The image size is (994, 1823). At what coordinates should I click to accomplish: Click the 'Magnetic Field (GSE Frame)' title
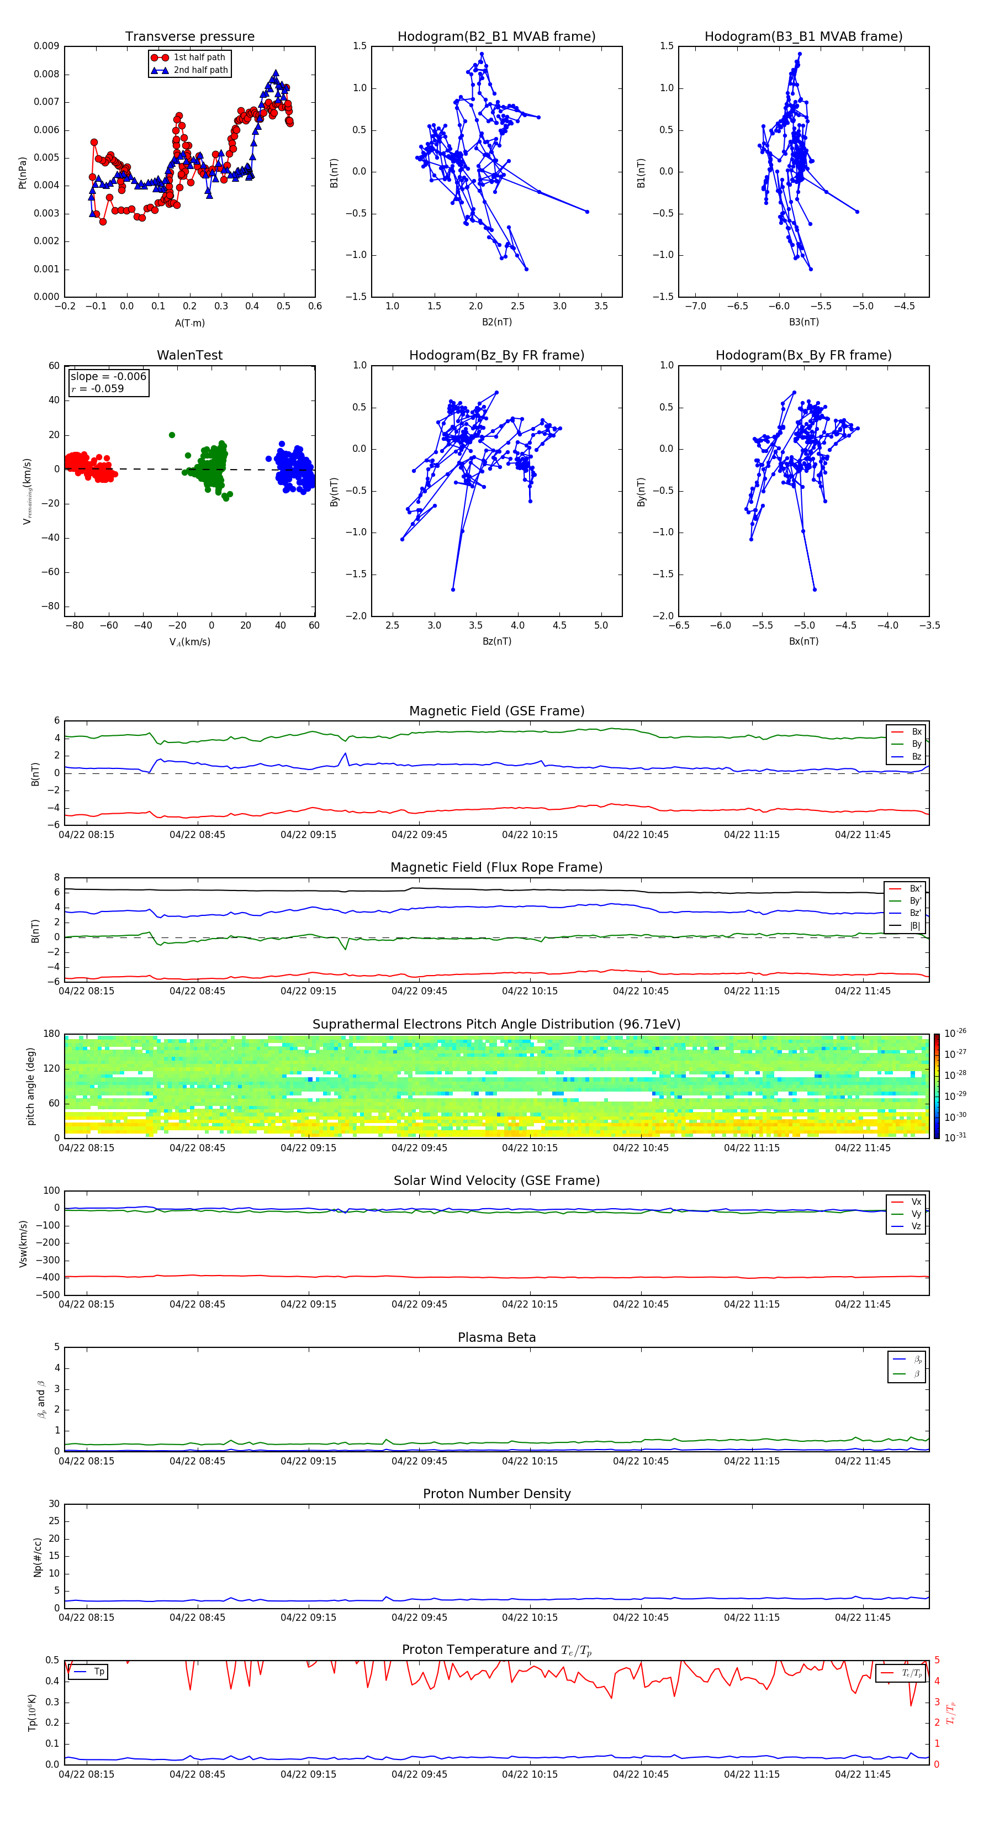click(x=496, y=711)
